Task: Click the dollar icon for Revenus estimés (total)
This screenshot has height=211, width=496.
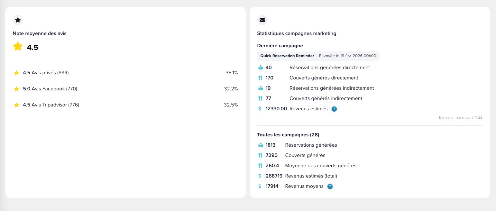Action: click(260, 176)
